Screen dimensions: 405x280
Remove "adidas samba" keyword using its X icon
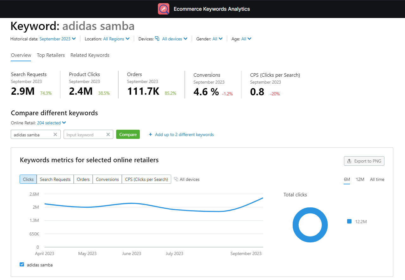(x=55, y=134)
